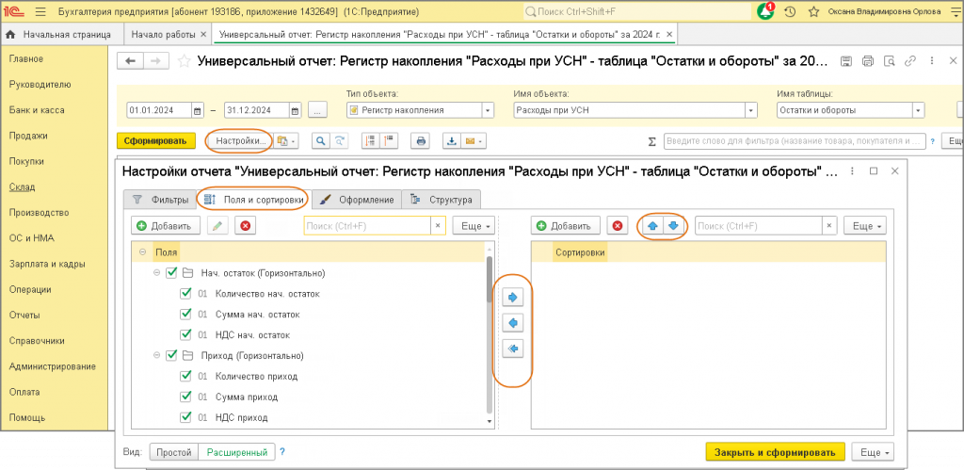Open Еще menu above sortings list
Viewport: 964px width, 470px height.
pos(865,226)
